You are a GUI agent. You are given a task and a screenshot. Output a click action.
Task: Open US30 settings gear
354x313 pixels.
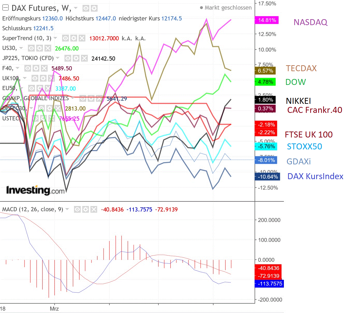[39, 48]
